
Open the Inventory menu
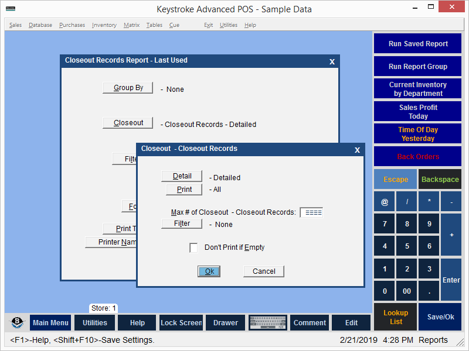(104, 25)
